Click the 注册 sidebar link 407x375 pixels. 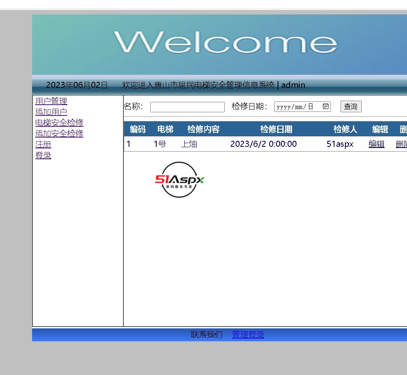[43, 144]
